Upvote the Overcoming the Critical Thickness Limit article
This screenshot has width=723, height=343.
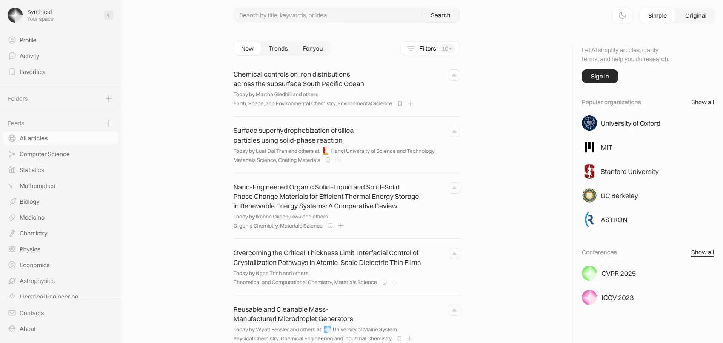pyautogui.click(x=454, y=254)
